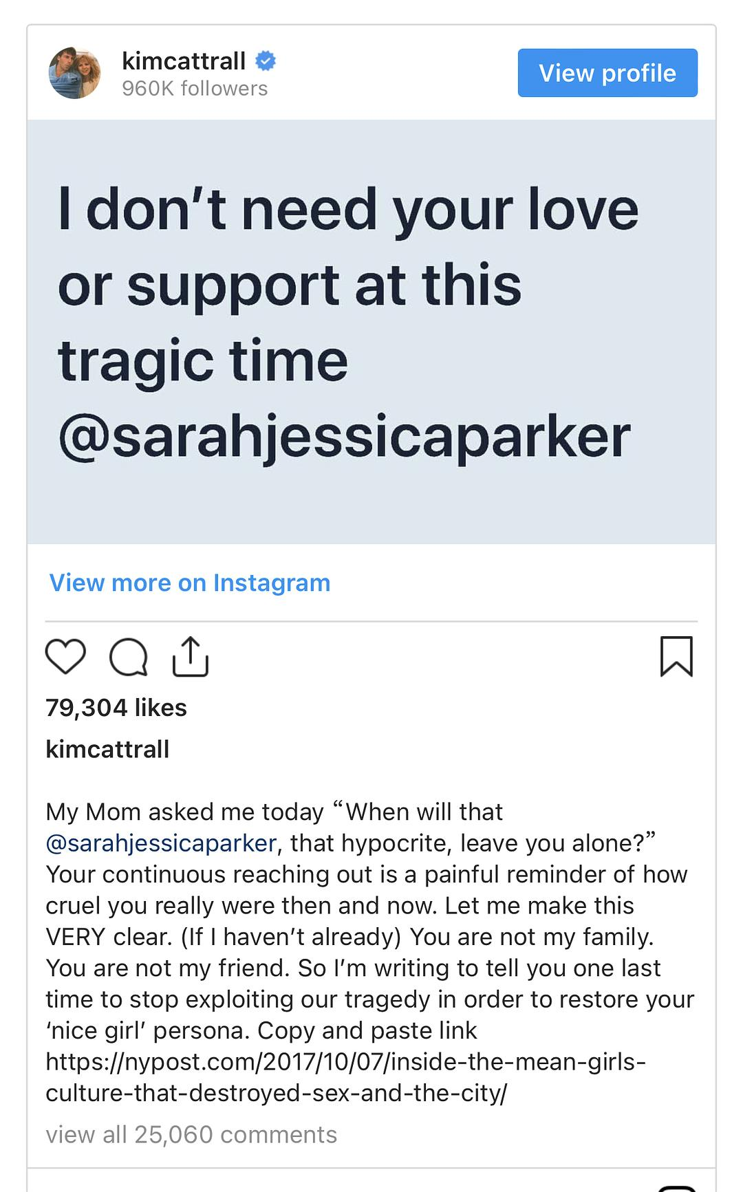Click the large @sarahjessicaparker text in the post image
The width and height of the screenshot is (743, 1192).
(x=345, y=437)
